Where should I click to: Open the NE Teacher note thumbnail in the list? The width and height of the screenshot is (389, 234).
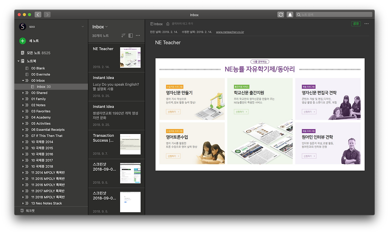(130, 58)
